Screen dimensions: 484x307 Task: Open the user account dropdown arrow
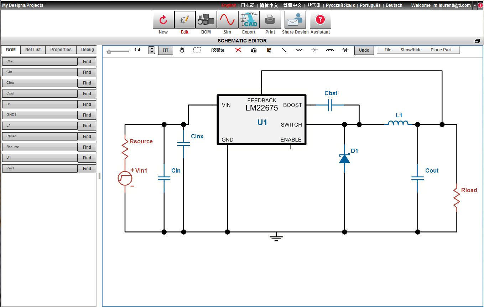coord(475,6)
